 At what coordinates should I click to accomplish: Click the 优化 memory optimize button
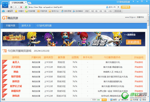[x=104, y=100]
